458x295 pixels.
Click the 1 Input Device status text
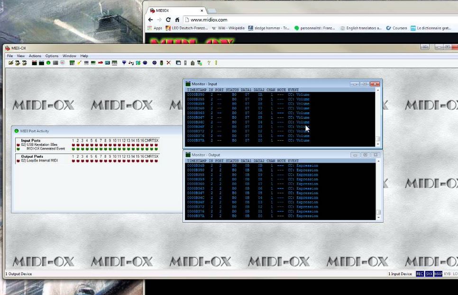pos(400,274)
